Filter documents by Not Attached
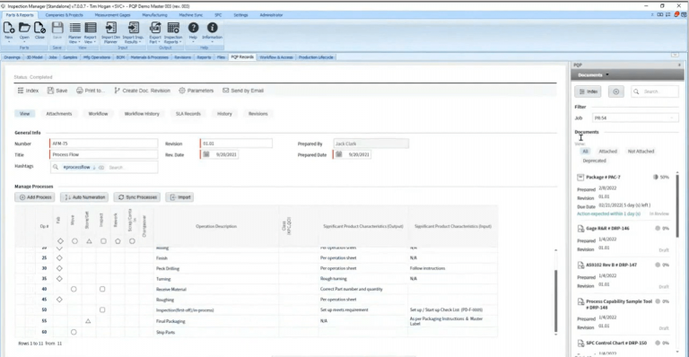The width and height of the screenshot is (689, 357). [x=641, y=152]
